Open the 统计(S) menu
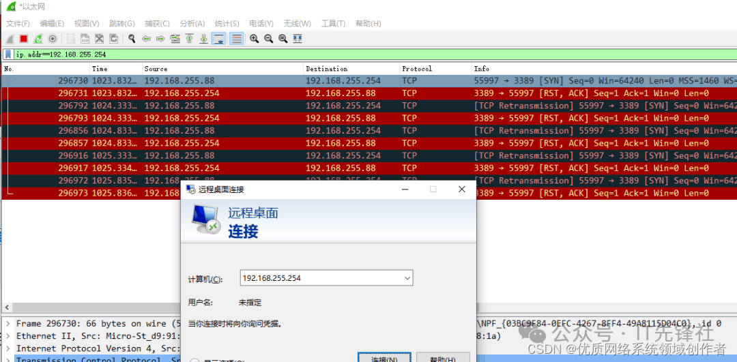Screen dimensions: 737x362 [227, 24]
